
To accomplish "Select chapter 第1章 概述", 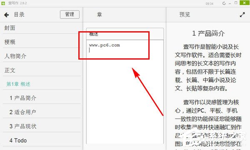I will (42, 84).
